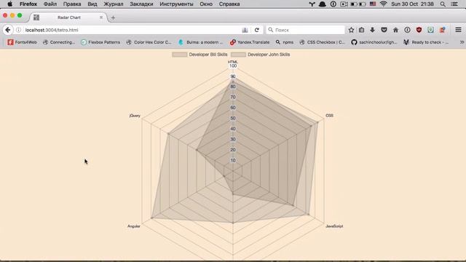466x262 pixels.
Task: Open the Закладки menu
Action: tap(141, 4)
